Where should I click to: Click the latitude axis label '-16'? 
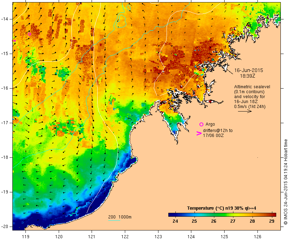click(4, 88)
